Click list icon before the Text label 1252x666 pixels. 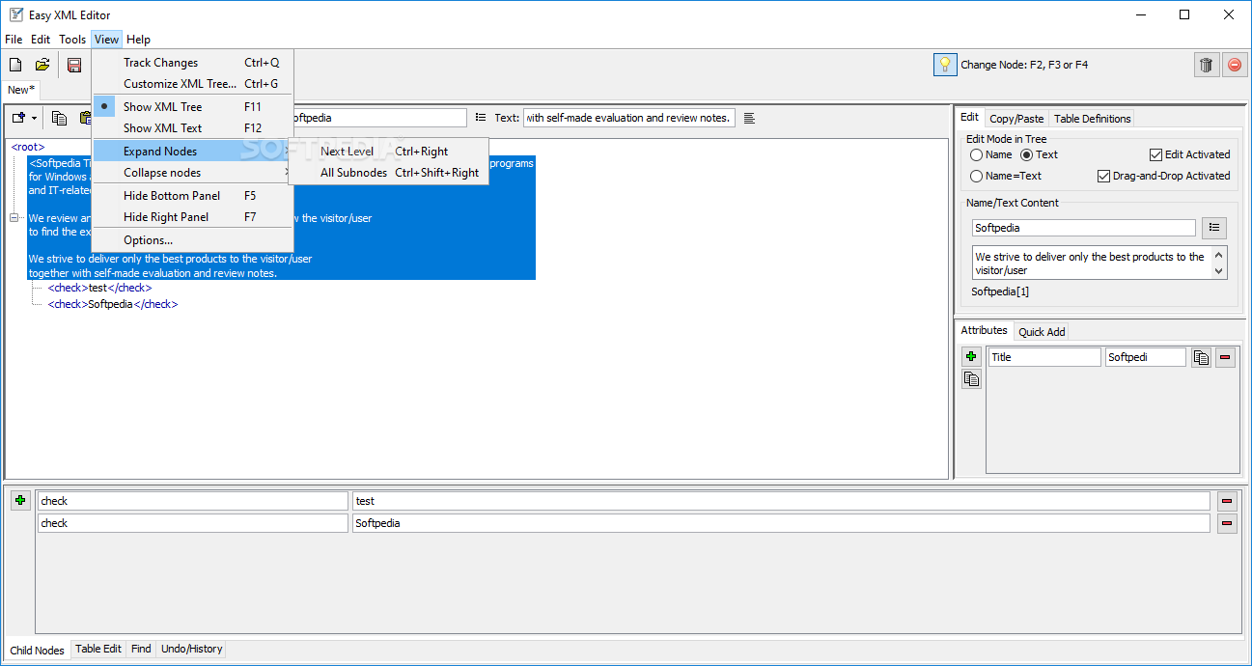481,118
